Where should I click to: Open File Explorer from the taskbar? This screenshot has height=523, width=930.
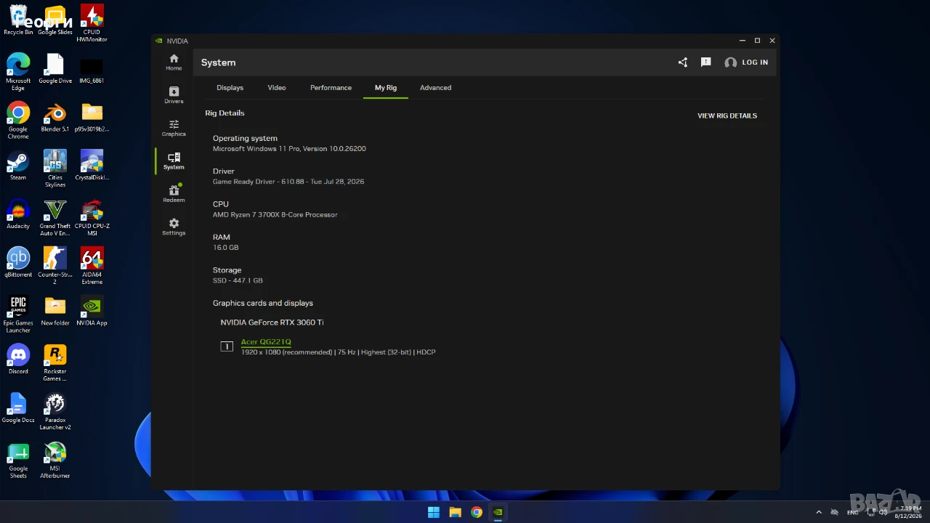tap(455, 512)
